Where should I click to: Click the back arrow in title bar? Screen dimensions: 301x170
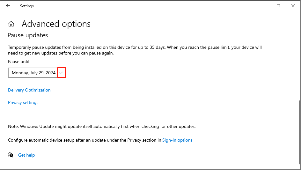point(8,6)
